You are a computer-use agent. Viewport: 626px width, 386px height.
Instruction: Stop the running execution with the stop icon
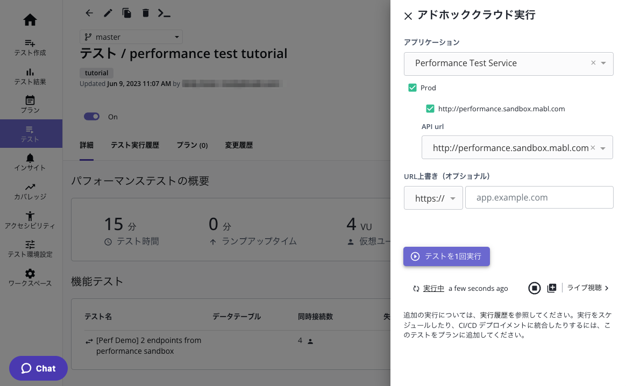[534, 288]
